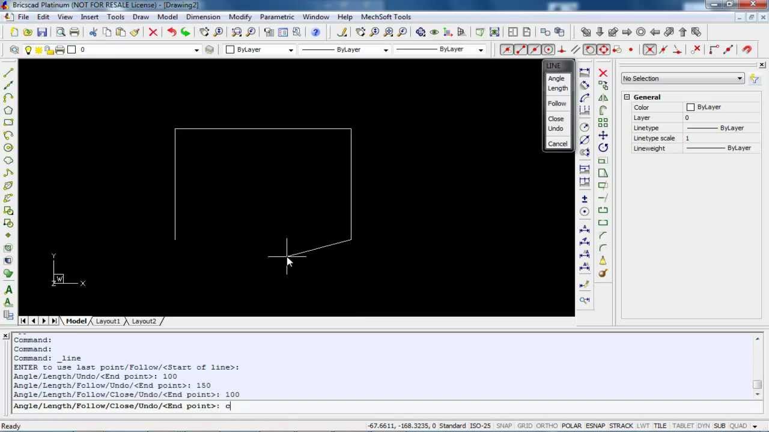Toggle layer freeze sun icon
Viewport: 769px width, 432px height.
[38, 50]
